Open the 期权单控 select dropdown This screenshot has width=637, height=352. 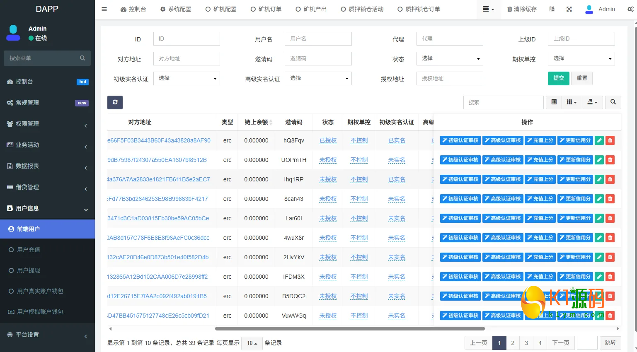click(581, 58)
